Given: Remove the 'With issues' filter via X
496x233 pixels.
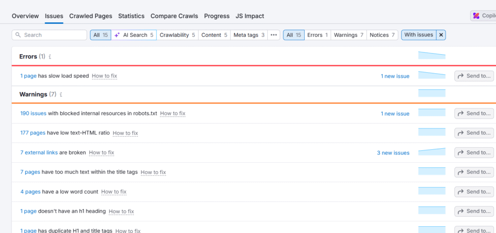Looking at the screenshot, I should 440,35.
